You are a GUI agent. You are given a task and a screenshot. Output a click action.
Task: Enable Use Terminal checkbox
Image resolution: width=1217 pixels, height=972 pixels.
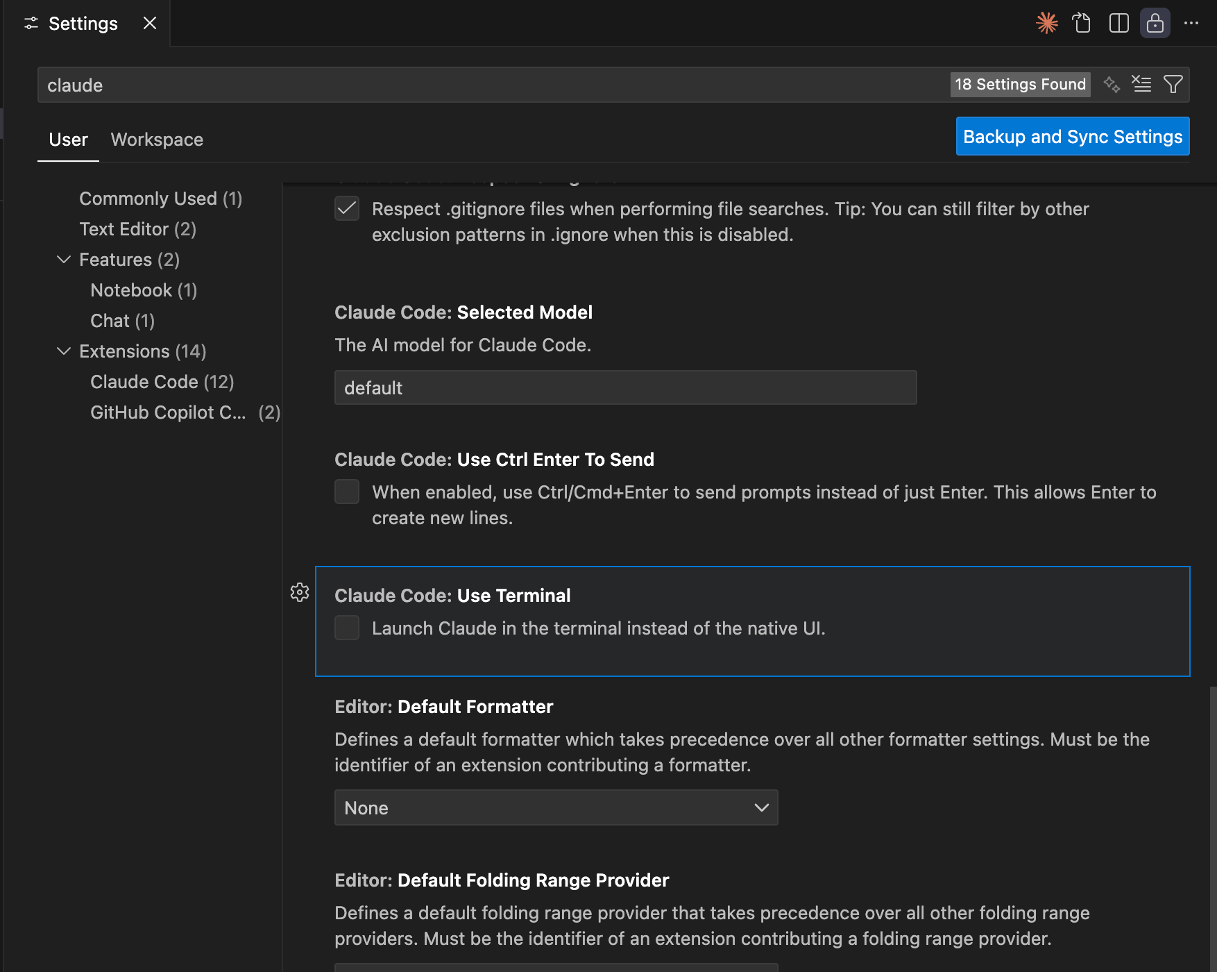point(347,628)
